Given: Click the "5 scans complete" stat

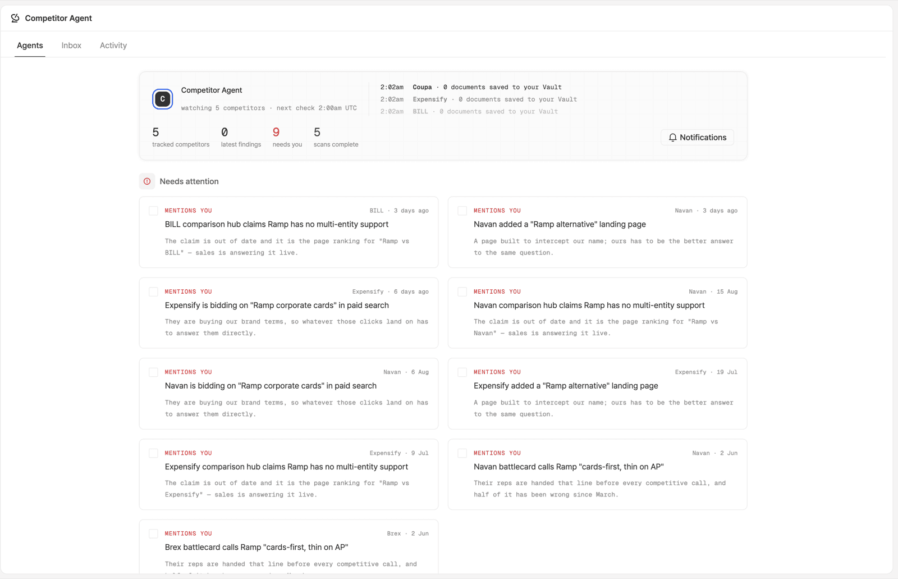Looking at the screenshot, I should pos(336,138).
